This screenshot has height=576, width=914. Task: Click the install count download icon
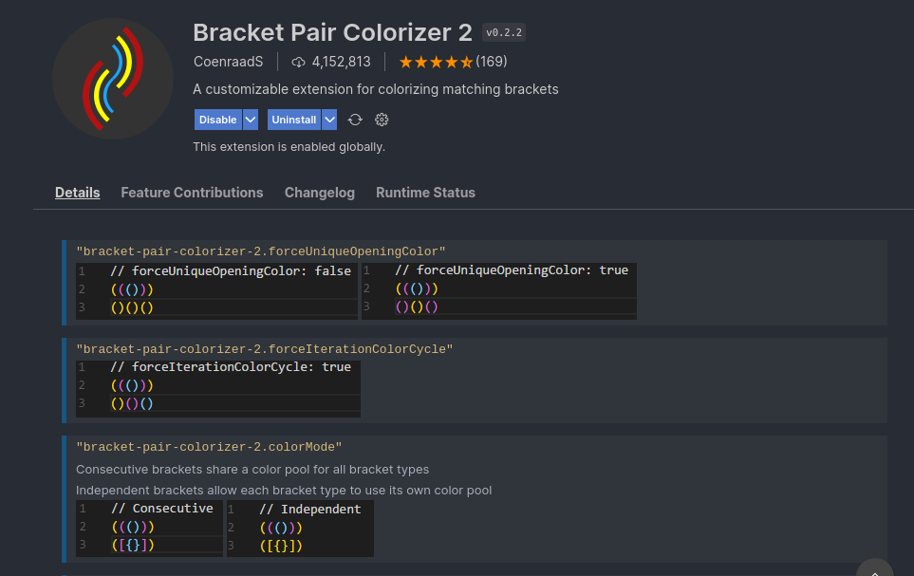coord(298,62)
